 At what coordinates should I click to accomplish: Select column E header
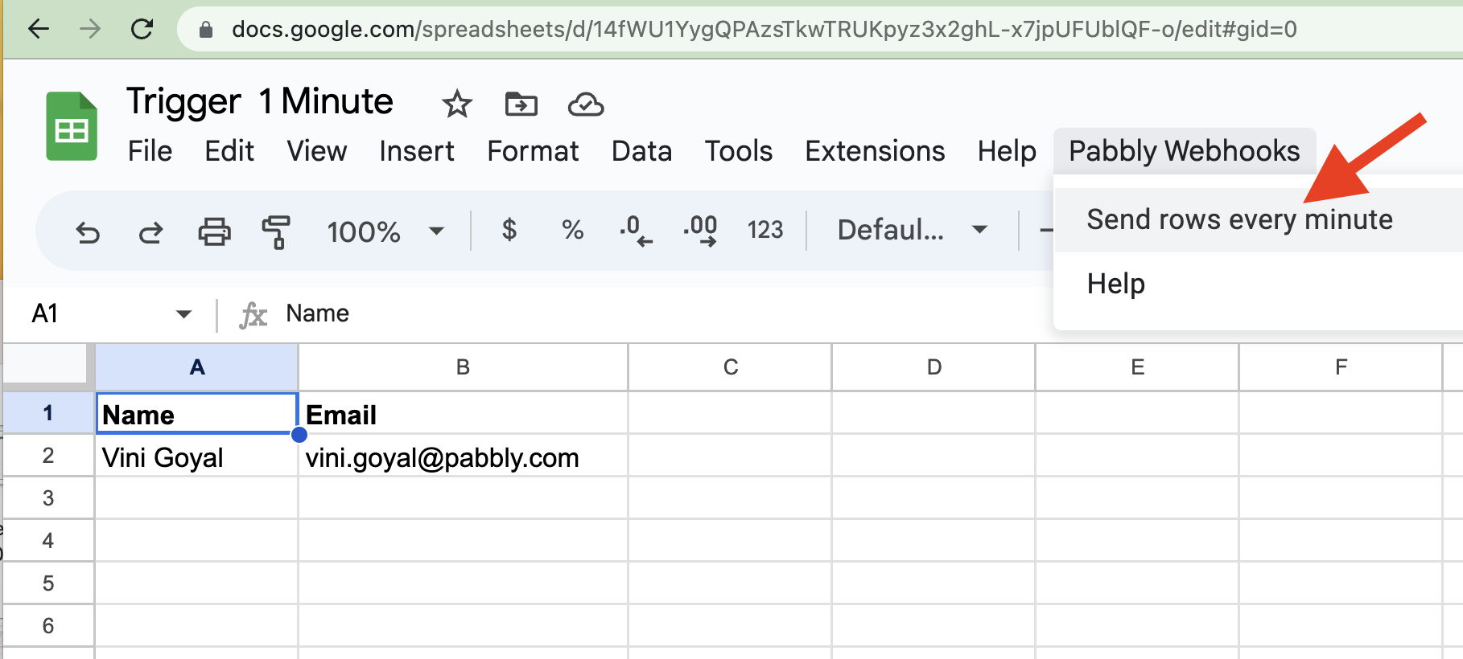[x=1138, y=367]
